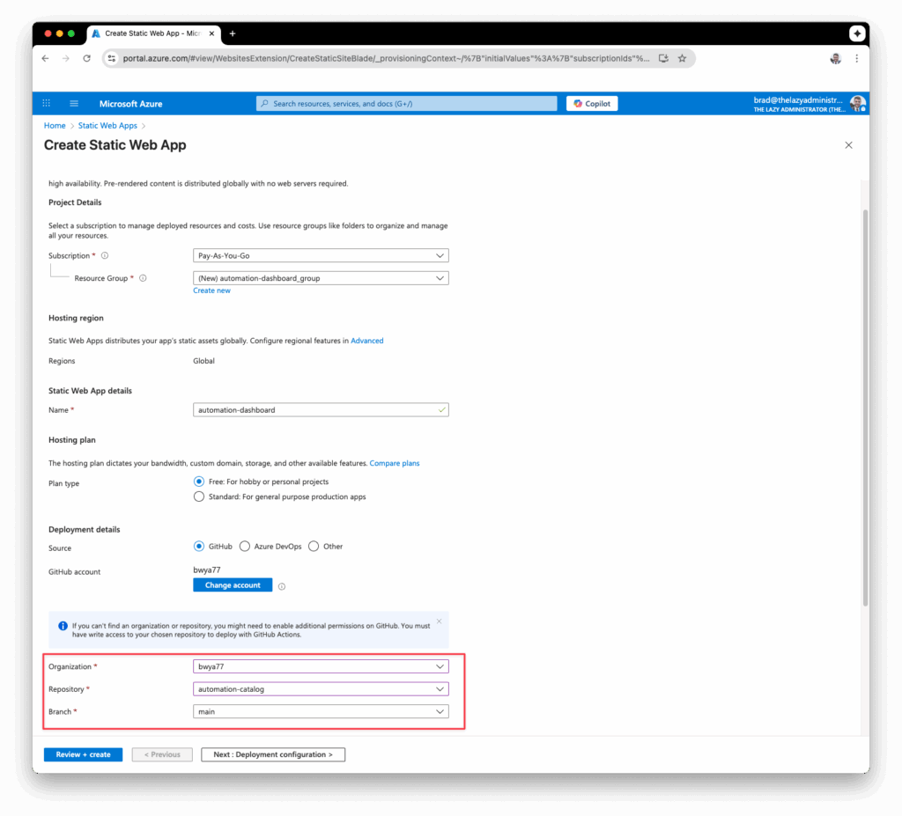Dismiss the GitHub permissions info banner
The image size is (902, 816).
point(438,621)
